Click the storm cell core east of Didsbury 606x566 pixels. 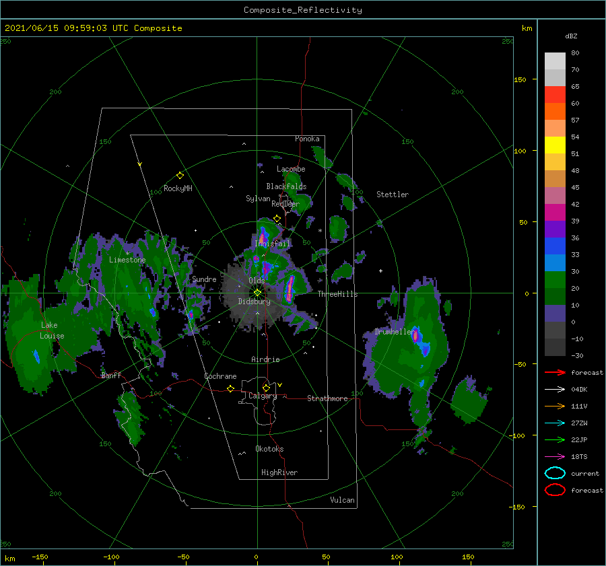(x=290, y=288)
